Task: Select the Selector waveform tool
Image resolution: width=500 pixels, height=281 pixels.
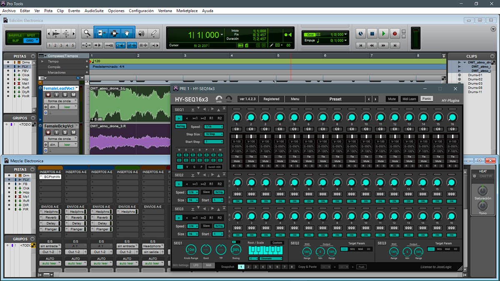Action: click(114, 33)
